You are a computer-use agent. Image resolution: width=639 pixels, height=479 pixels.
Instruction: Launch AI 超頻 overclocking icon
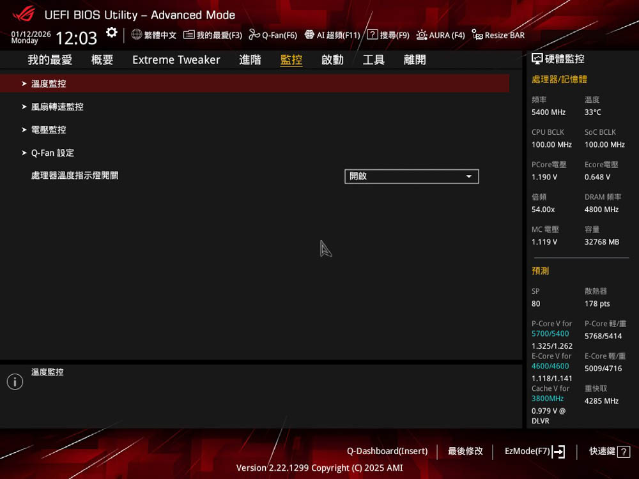[309, 34]
